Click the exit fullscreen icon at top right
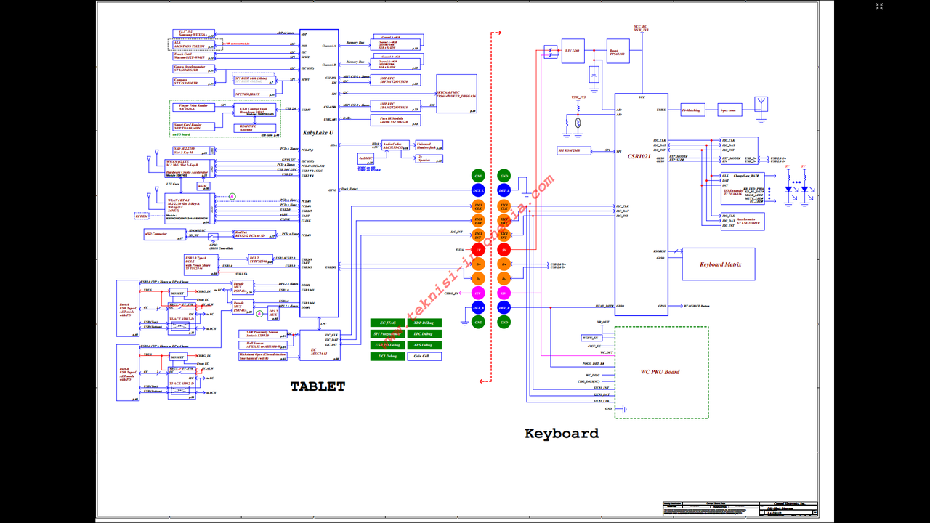The image size is (930, 523). coord(879,6)
